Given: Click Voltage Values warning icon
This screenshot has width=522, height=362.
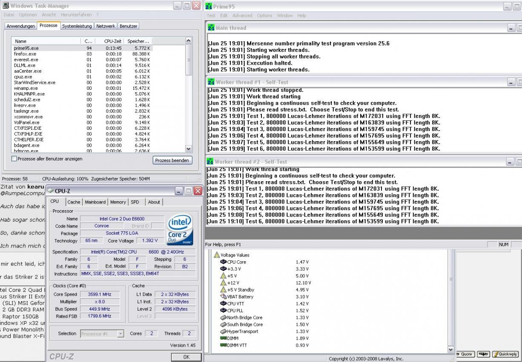Looking at the screenshot, I should pos(217,255).
